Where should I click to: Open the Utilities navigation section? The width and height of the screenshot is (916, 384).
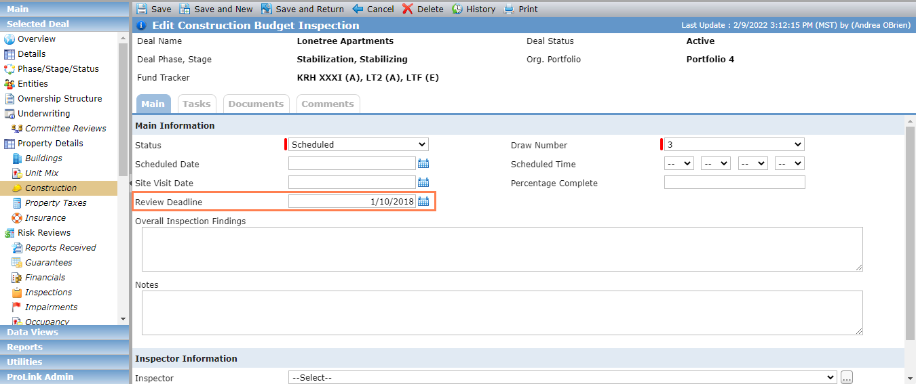tap(64, 362)
